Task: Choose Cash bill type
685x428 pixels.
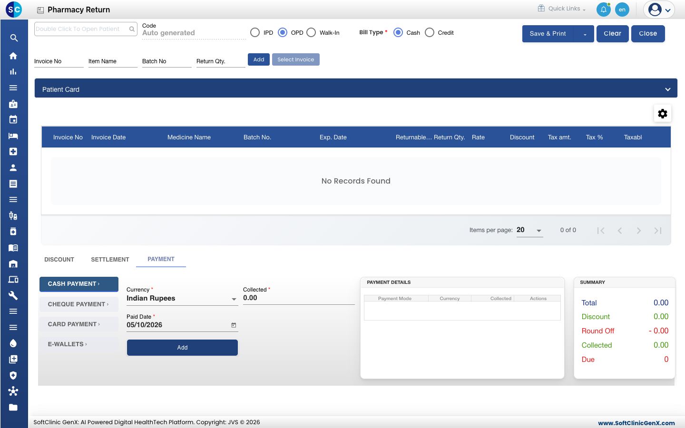Action: pyautogui.click(x=398, y=32)
